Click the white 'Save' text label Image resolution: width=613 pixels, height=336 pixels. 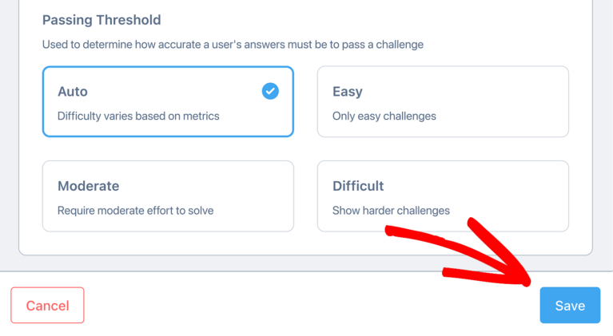(570, 306)
